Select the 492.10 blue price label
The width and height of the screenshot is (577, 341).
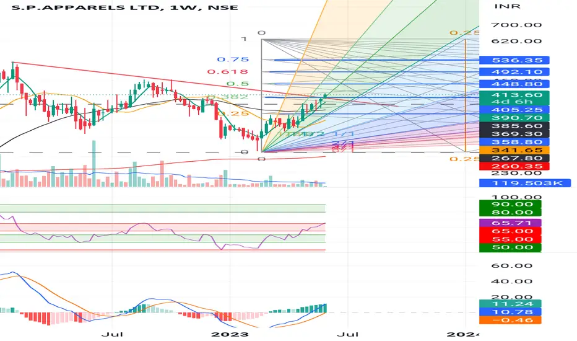514,72
